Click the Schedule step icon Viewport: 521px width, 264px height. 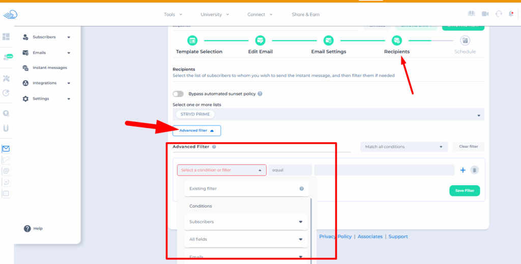[x=465, y=41]
